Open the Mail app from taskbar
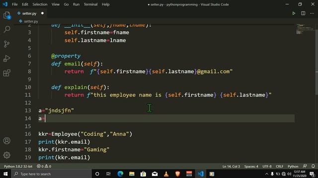Screen dimensions: 318x178 coord(155,174)
